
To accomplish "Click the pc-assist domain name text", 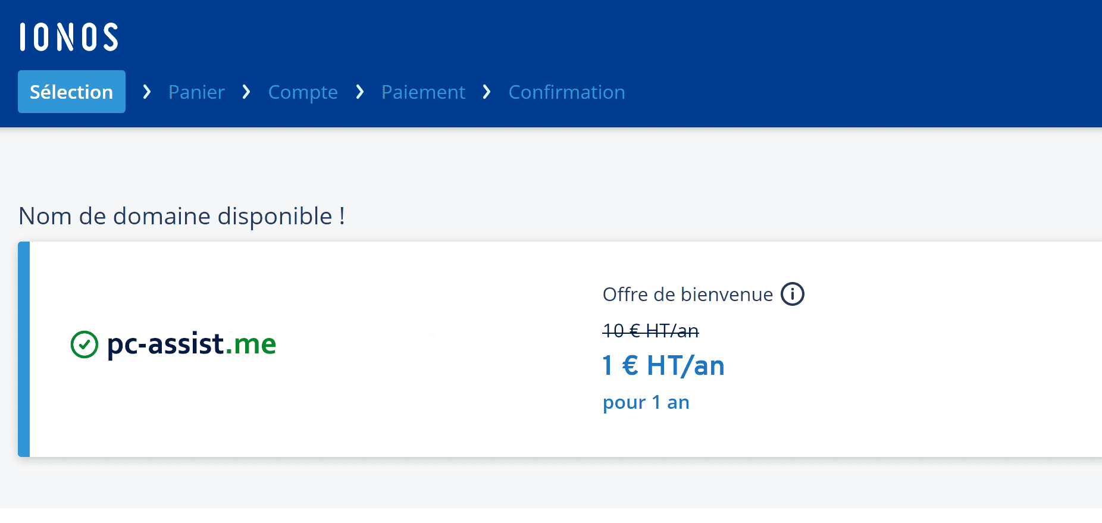I will click(x=165, y=344).
